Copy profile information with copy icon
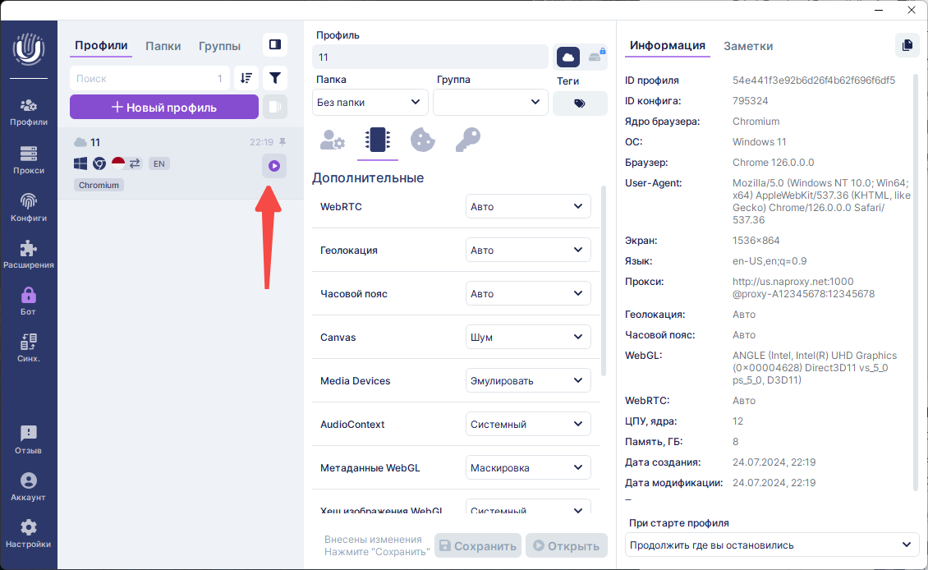Image resolution: width=928 pixels, height=570 pixels. coord(907,45)
